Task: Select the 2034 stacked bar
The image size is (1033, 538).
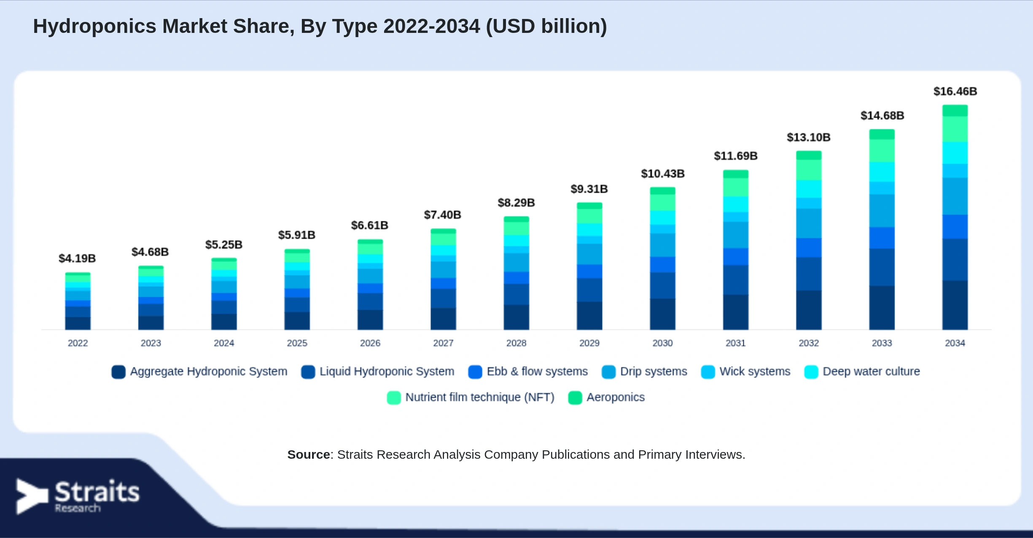Action: 955,217
